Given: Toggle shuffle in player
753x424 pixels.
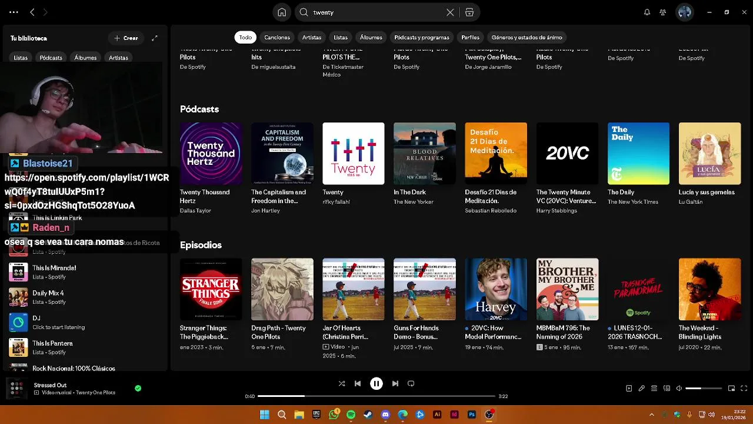Looking at the screenshot, I should [x=342, y=383].
